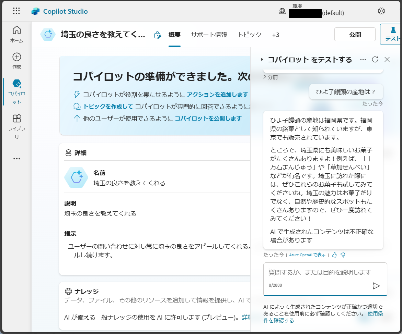The height and width of the screenshot is (334, 402).
Task: Go to ホーム in the sidebar
Action: pos(17,34)
